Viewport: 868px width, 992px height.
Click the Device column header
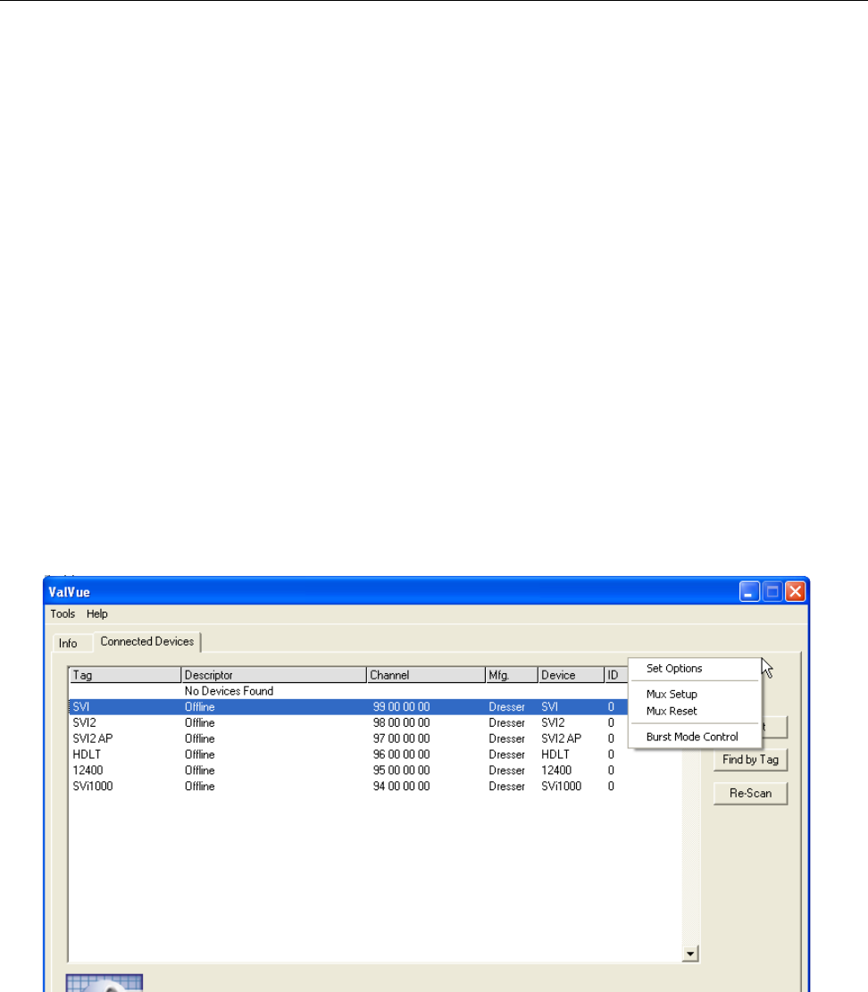(572, 675)
